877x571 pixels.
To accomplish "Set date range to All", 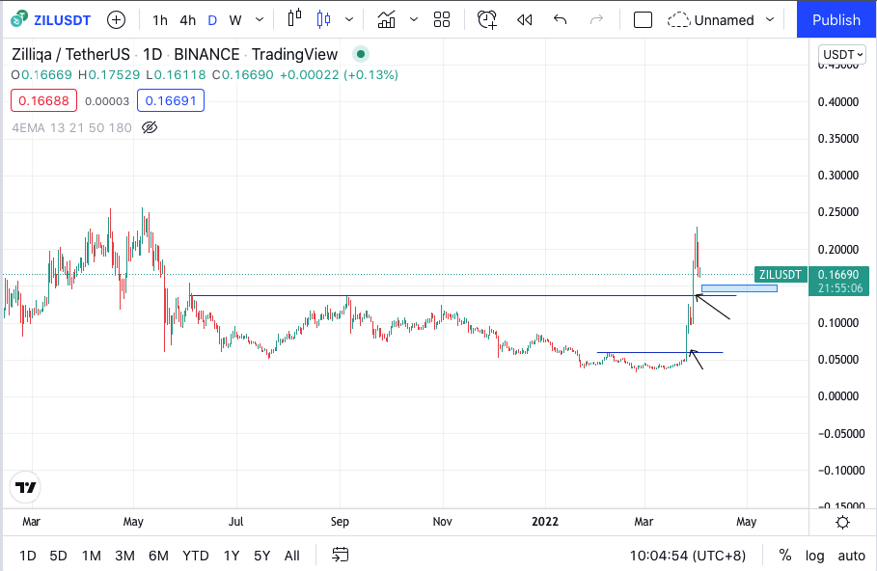I will pos(292,556).
